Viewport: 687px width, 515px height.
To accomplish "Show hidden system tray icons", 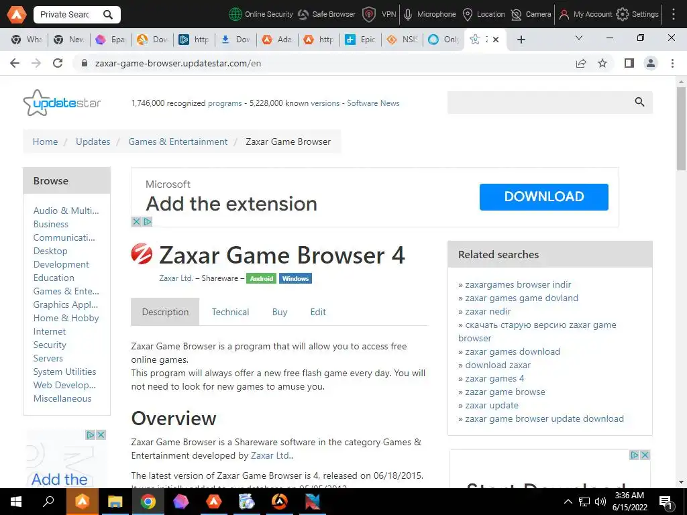I will (x=568, y=502).
